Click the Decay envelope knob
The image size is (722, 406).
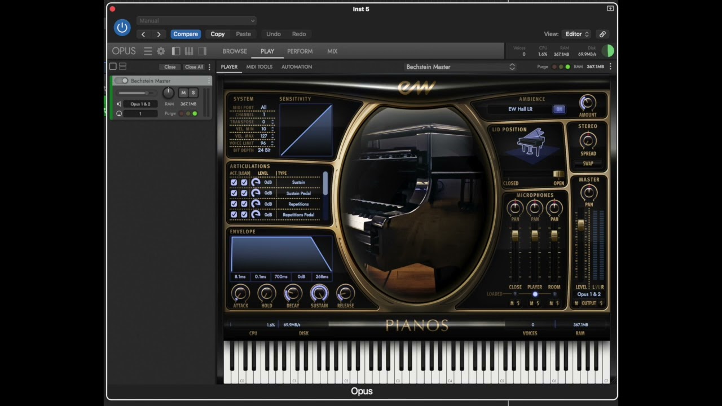(293, 293)
